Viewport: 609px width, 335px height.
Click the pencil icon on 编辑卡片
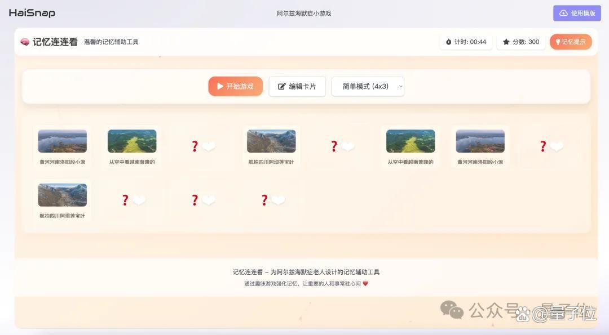pyautogui.click(x=281, y=87)
